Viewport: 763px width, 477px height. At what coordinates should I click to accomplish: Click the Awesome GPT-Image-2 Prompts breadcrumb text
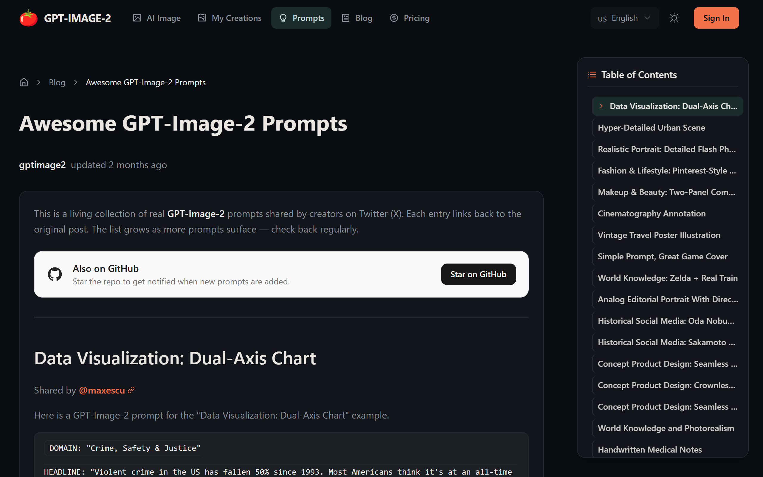[x=146, y=82]
